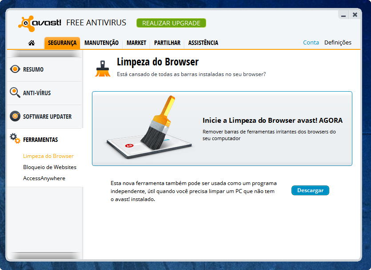
Task: Open Definições settings
Action: point(338,42)
